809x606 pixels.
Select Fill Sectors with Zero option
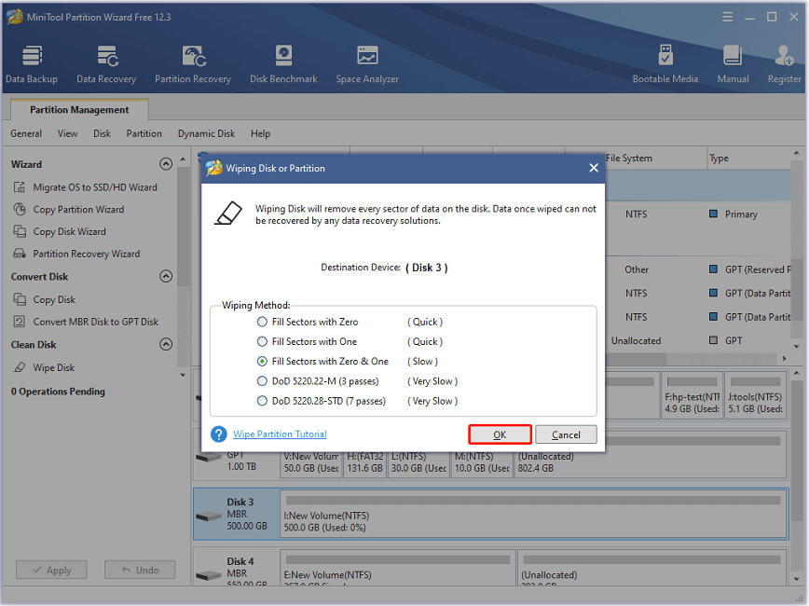(x=262, y=322)
